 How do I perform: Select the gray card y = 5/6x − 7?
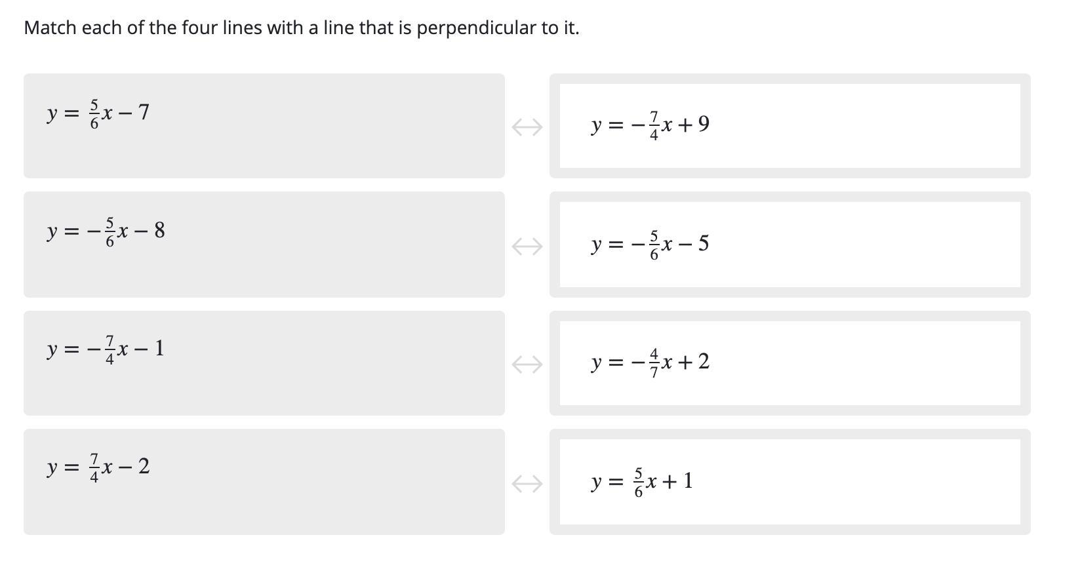click(264, 126)
